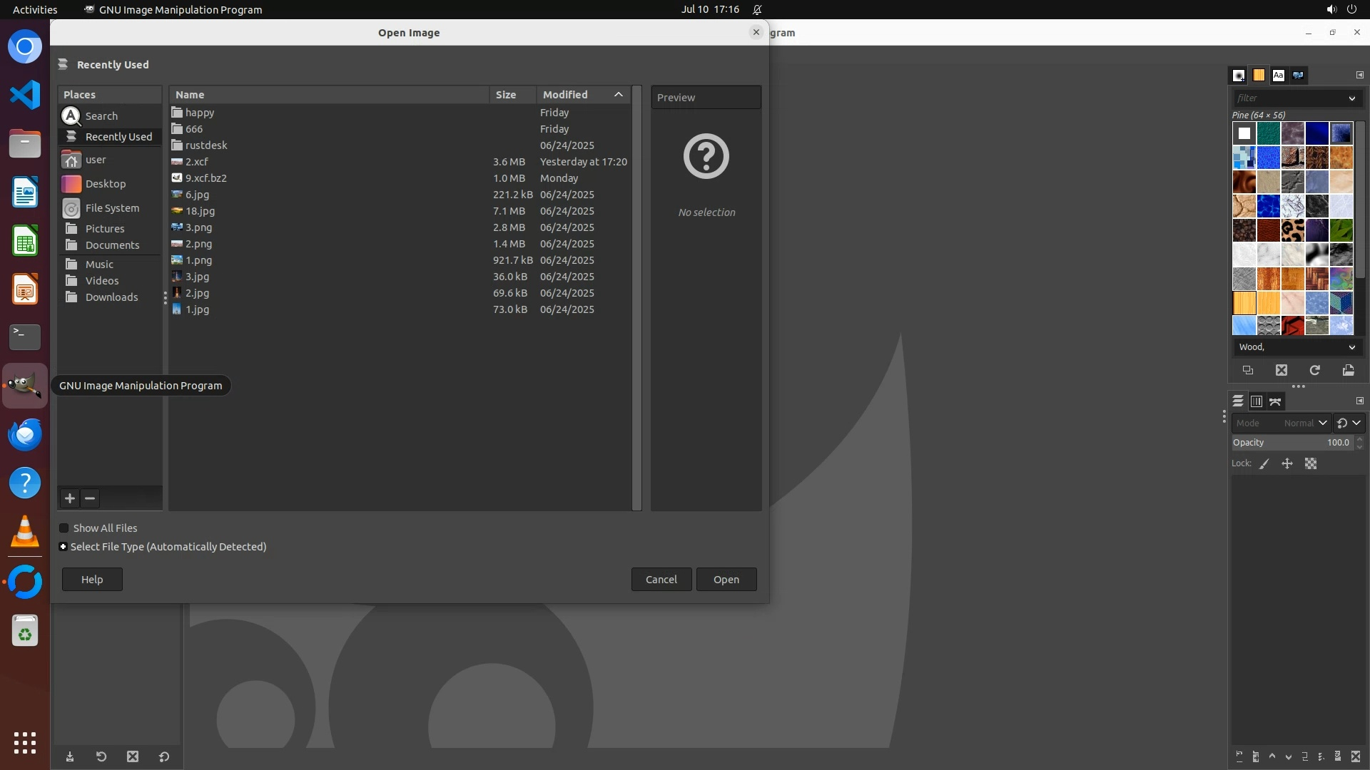The image size is (1370, 770).
Task: Toggle the lock alpha channel icon
Action: [1311, 463]
